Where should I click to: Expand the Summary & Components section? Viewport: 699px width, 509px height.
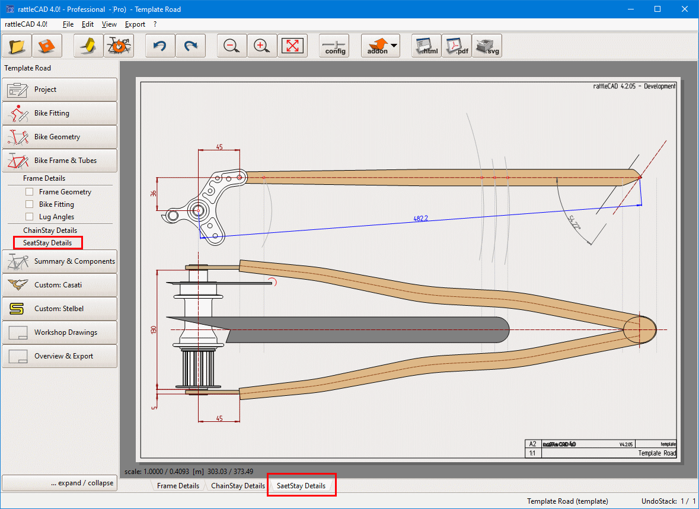pos(59,261)
